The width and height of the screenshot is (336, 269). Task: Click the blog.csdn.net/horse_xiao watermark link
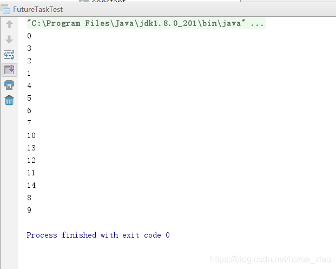271,259
